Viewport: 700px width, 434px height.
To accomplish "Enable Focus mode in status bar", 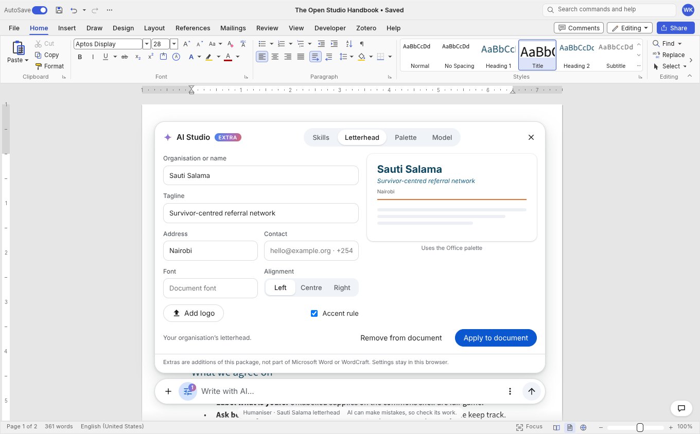I will (x=530, y=427).
